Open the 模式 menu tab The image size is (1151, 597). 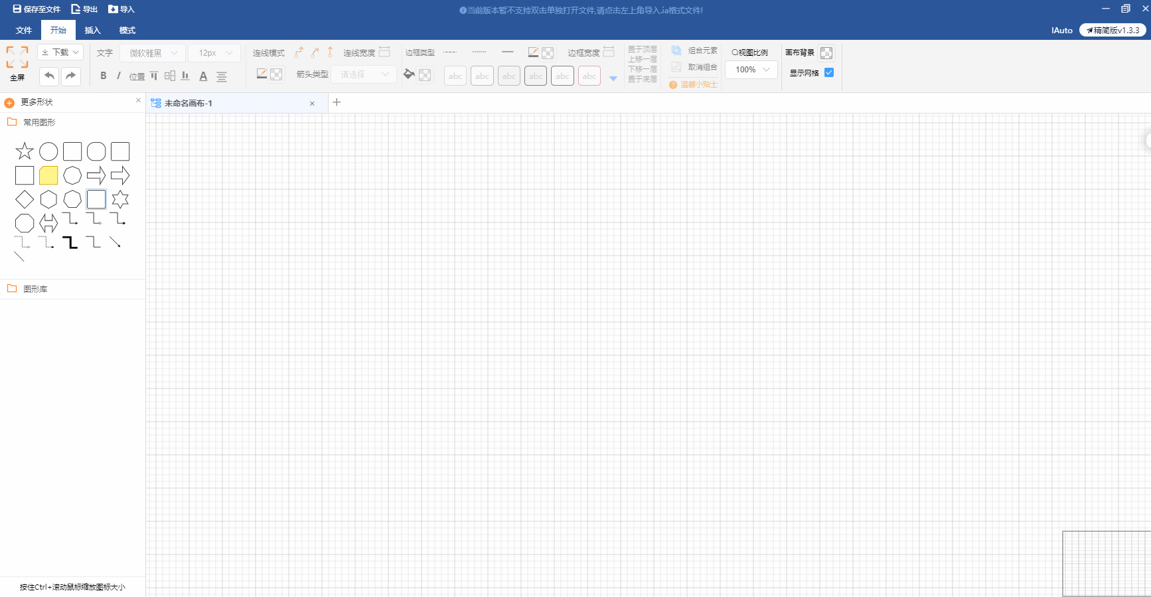point(127,31)
